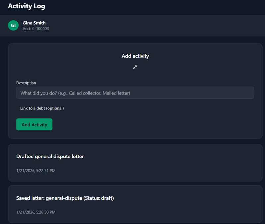This screenshot has width=265, height=224.
Task: Click the Description field label
Action: pyautogui.click(x=26, y=83)
